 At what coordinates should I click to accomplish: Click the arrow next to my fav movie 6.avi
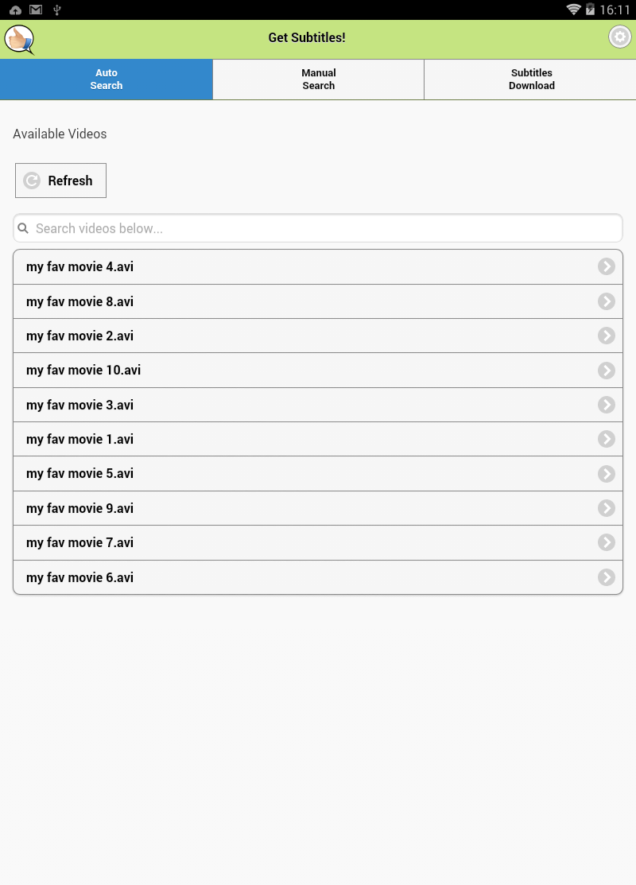[x=607, y=577]
